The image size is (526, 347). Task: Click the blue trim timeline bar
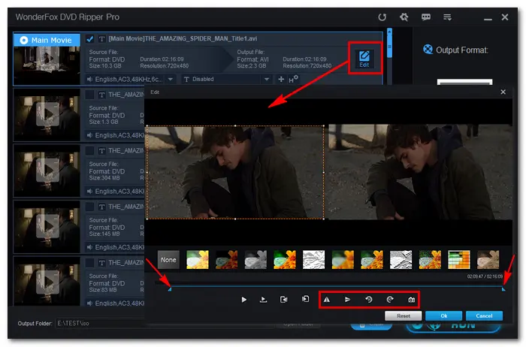click(x=337, y=287)
